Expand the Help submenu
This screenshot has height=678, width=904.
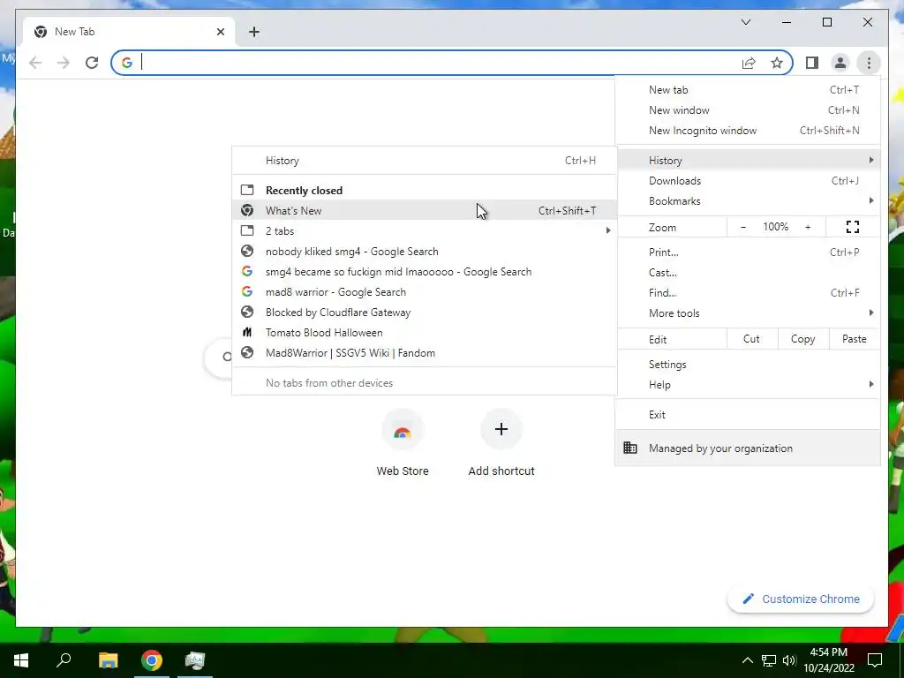[748, 385]
